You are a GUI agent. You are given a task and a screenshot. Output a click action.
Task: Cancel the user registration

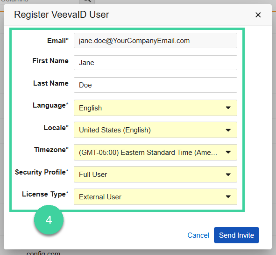[198, 235]
